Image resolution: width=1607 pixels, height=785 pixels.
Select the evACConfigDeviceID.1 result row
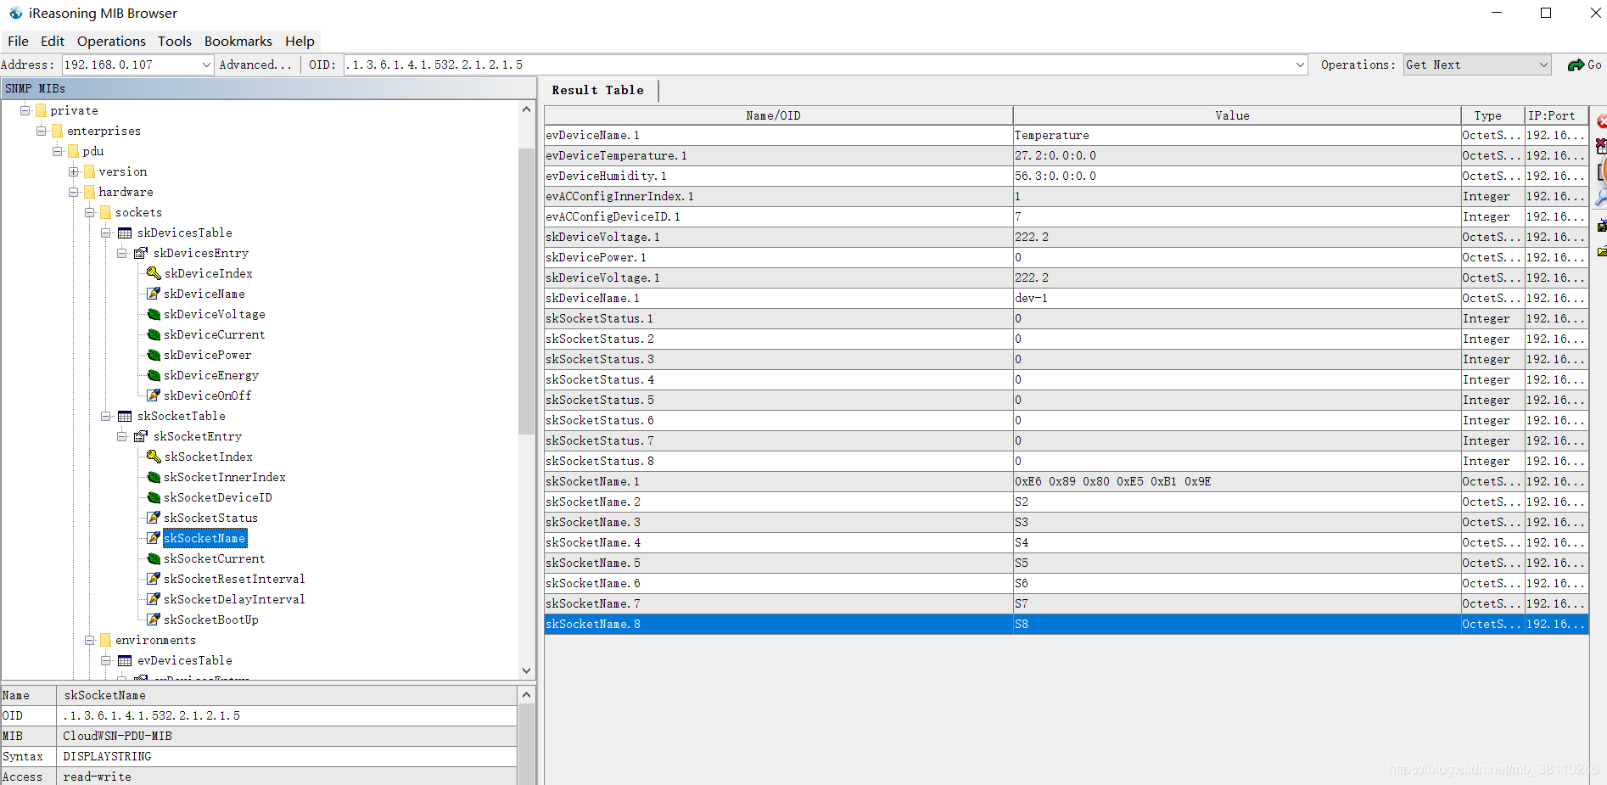(1067, 216)
